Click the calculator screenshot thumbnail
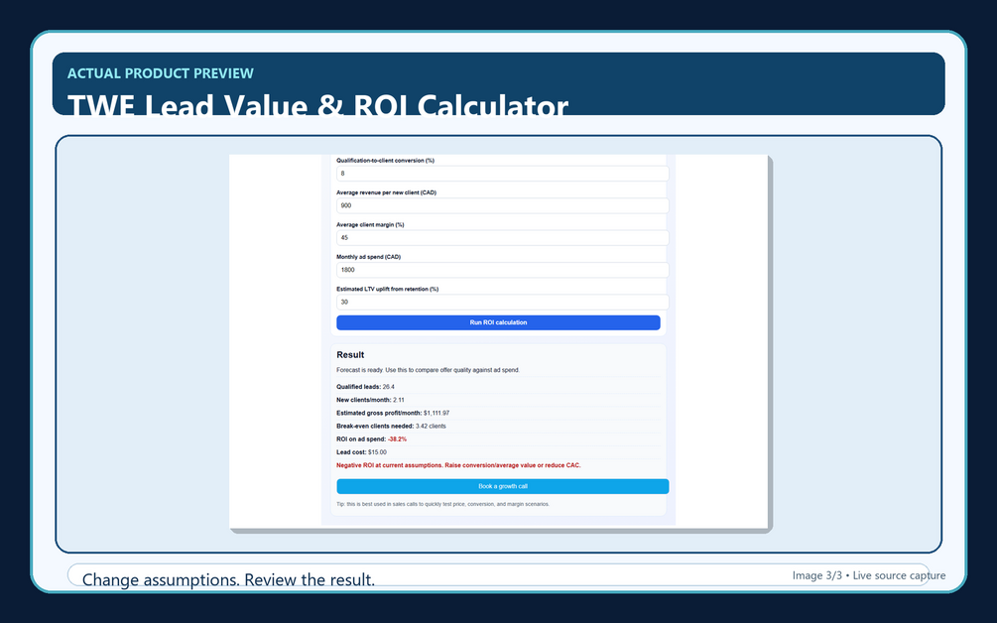997x623 pixels. tap(500, 342)
